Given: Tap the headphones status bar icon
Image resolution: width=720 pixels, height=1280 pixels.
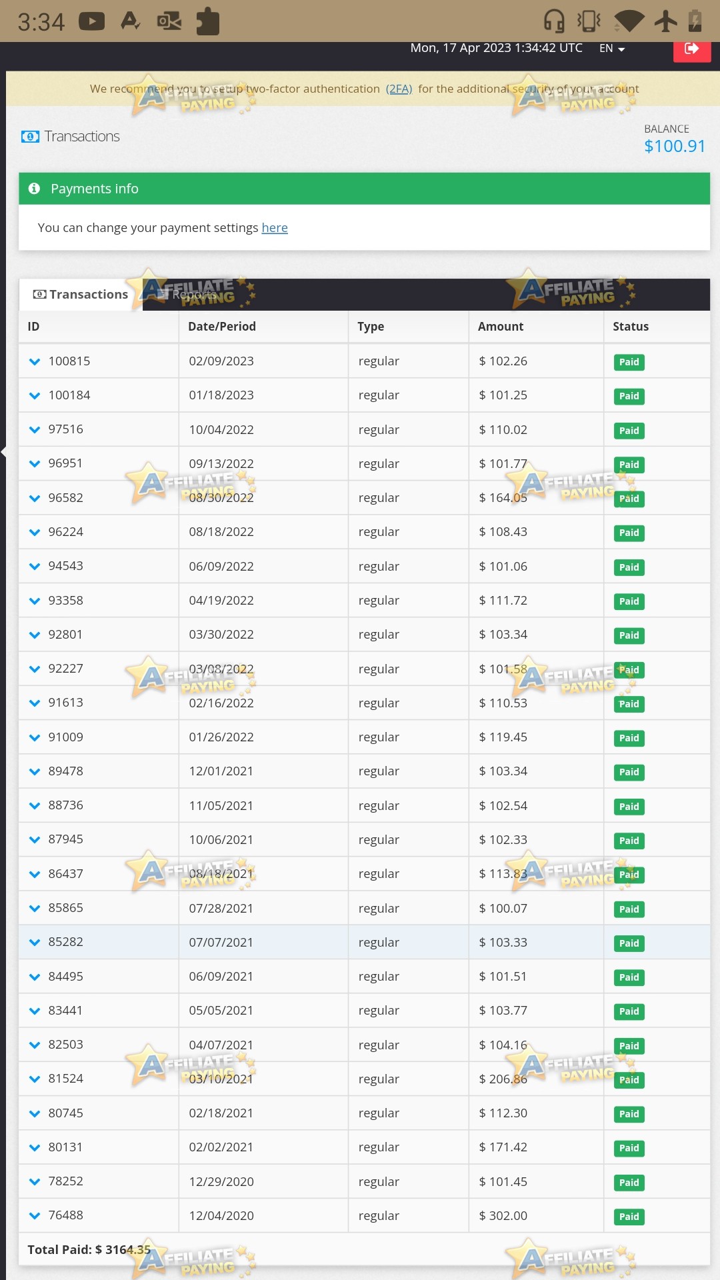Looking at the screenshot, I should (554, 21).
